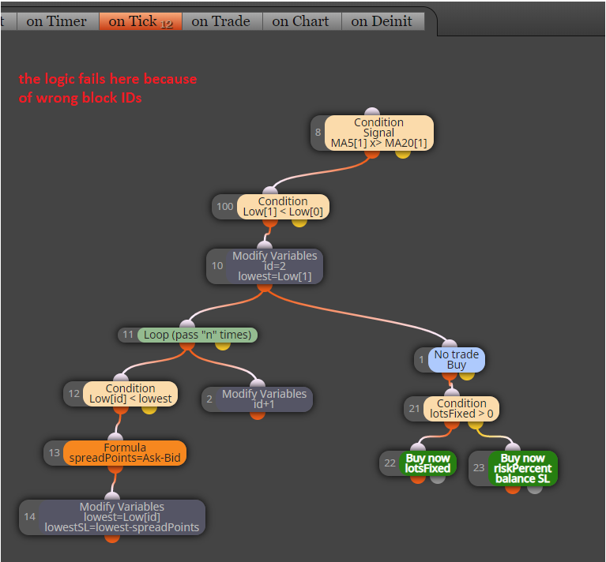This screenshot has height=562, width=606.
Task: Click orange output connector of Modify Variables id=2
Action: coord(265,287)
